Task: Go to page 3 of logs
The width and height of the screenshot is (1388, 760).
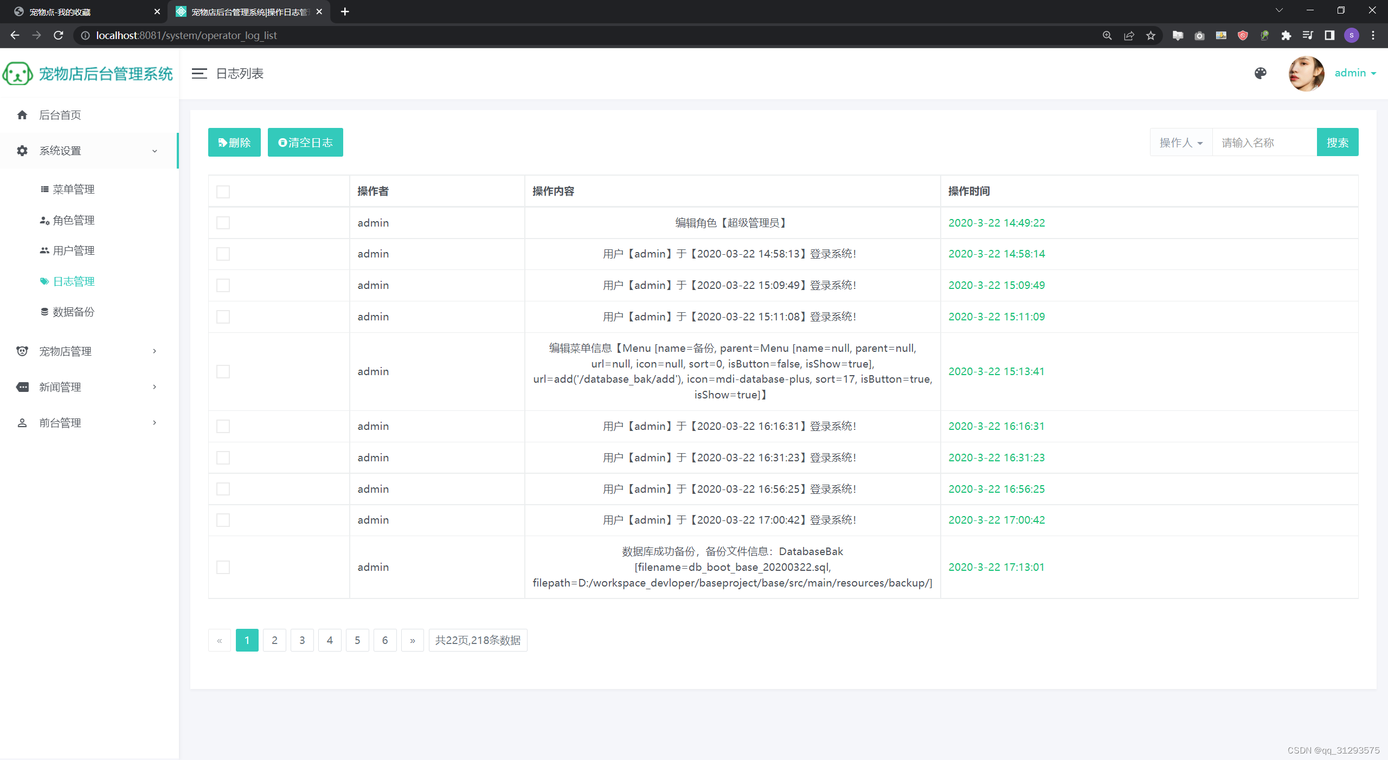Action: coord(302,640)
